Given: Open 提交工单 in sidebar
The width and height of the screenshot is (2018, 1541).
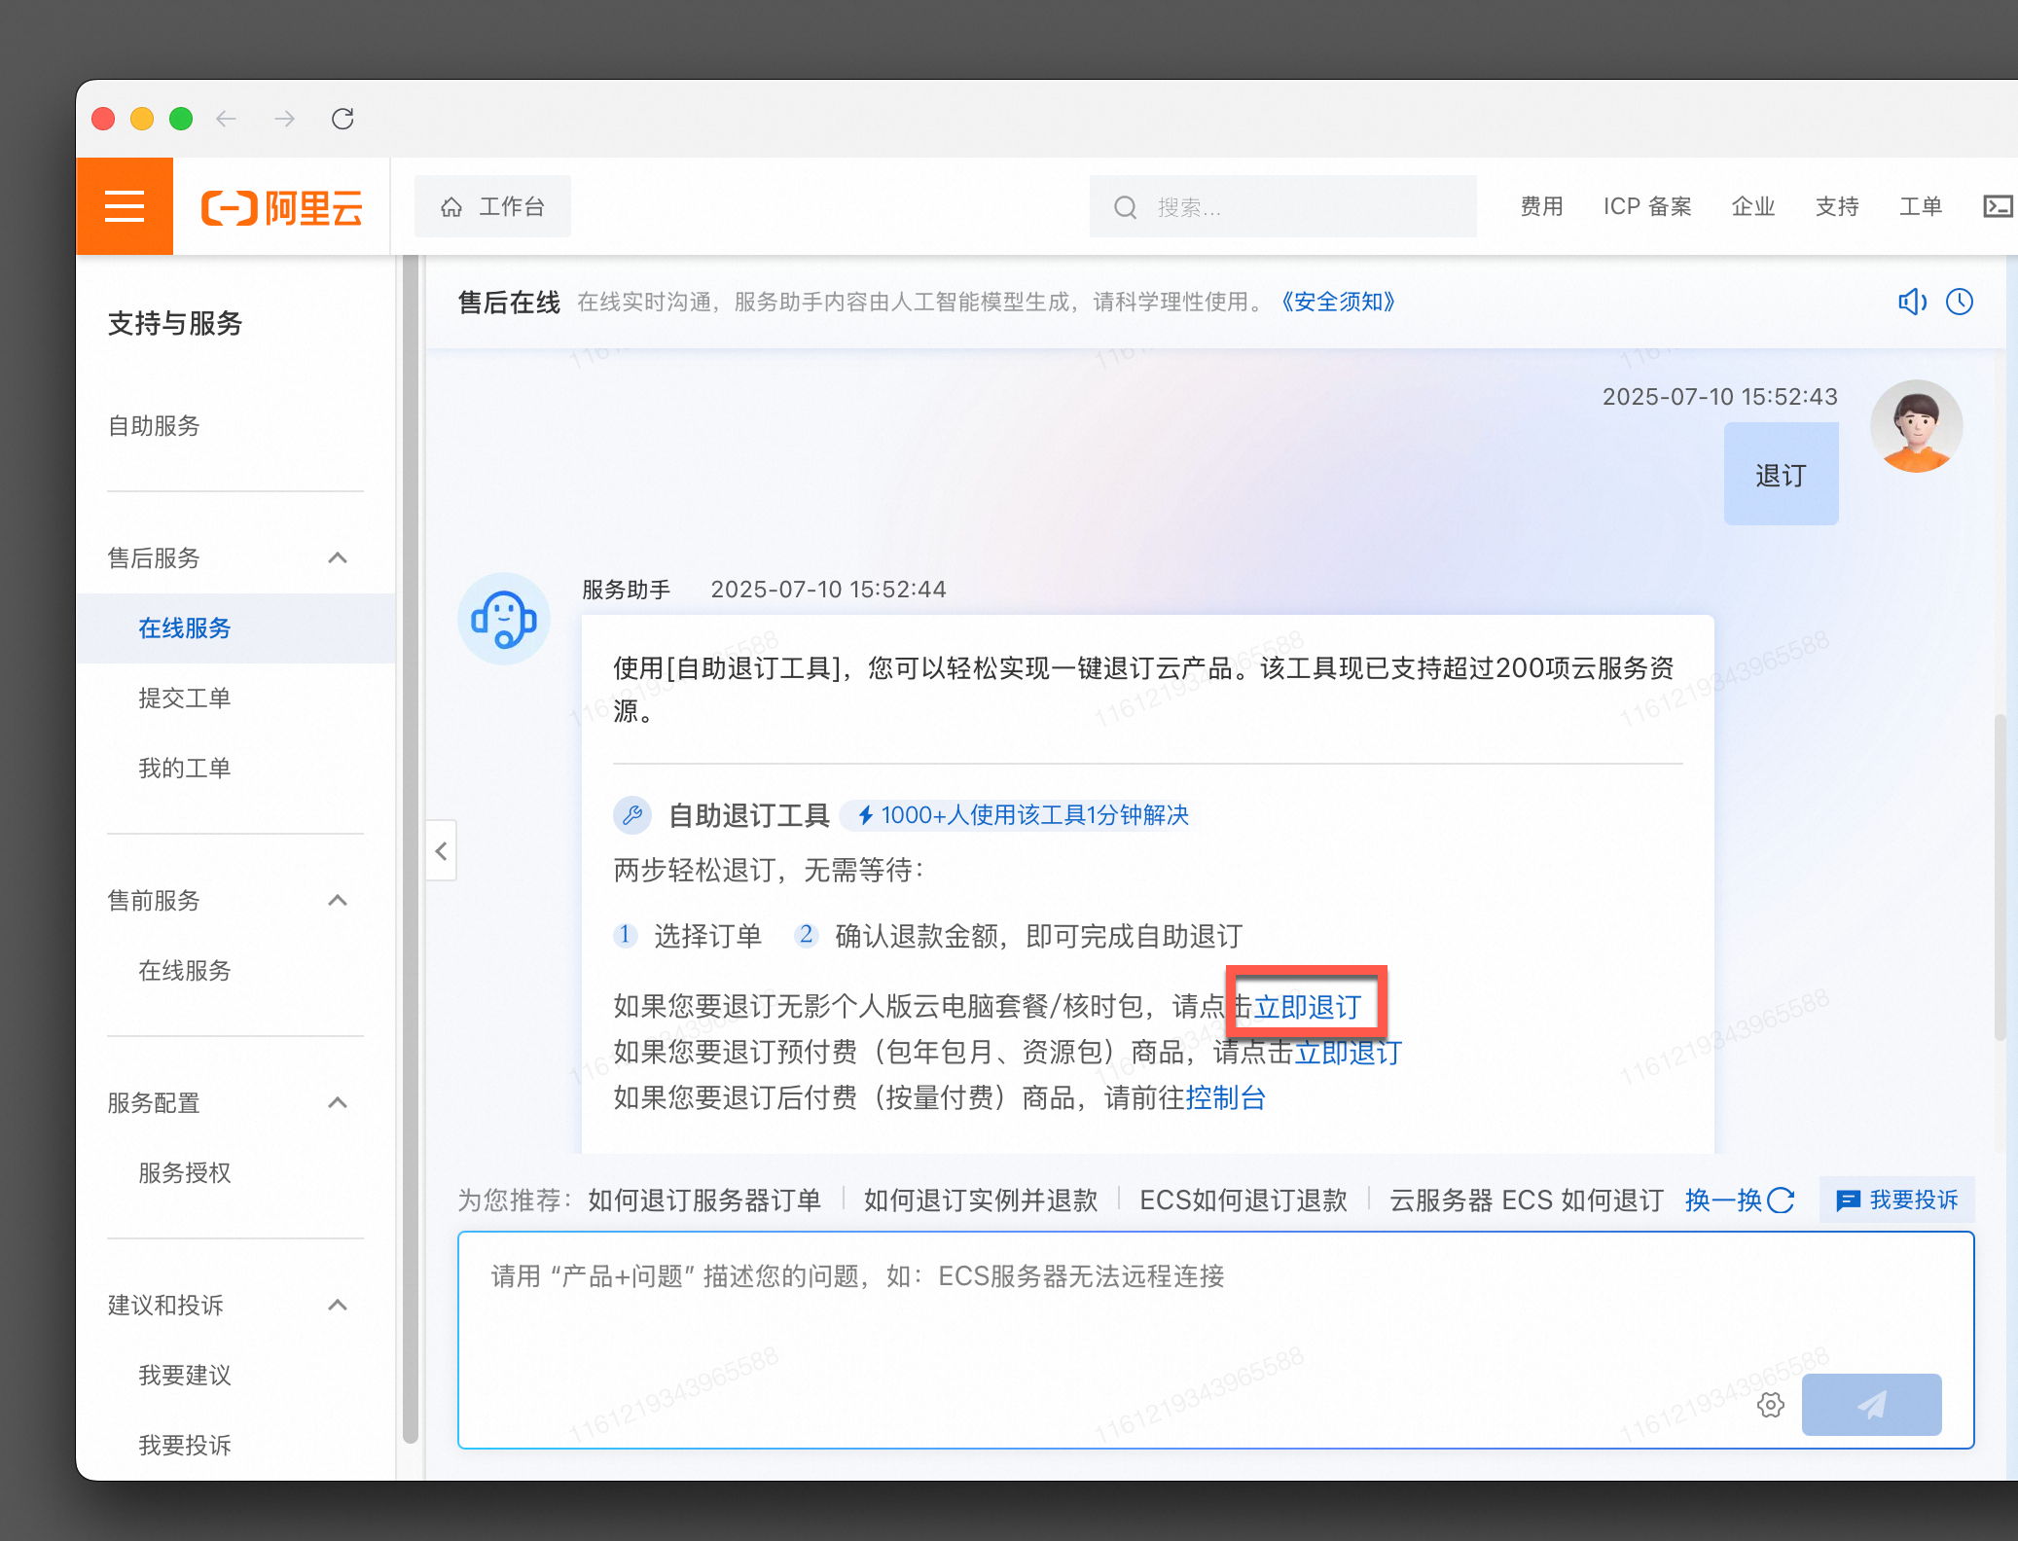Looking at the screenshot, I should point(185,699).
